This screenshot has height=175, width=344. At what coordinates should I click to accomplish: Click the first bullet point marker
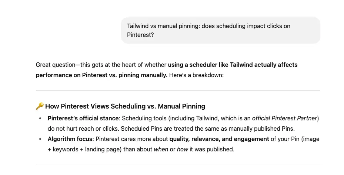(40, 119)
